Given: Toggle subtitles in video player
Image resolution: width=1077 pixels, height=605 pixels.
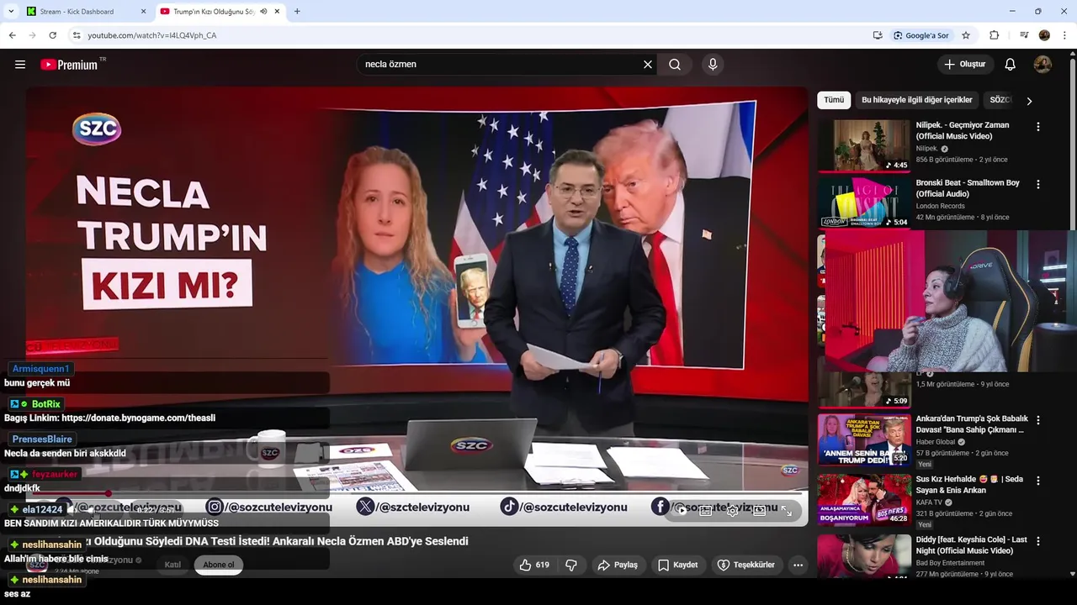Looking at the screenshot, I should tap(706, 511).
